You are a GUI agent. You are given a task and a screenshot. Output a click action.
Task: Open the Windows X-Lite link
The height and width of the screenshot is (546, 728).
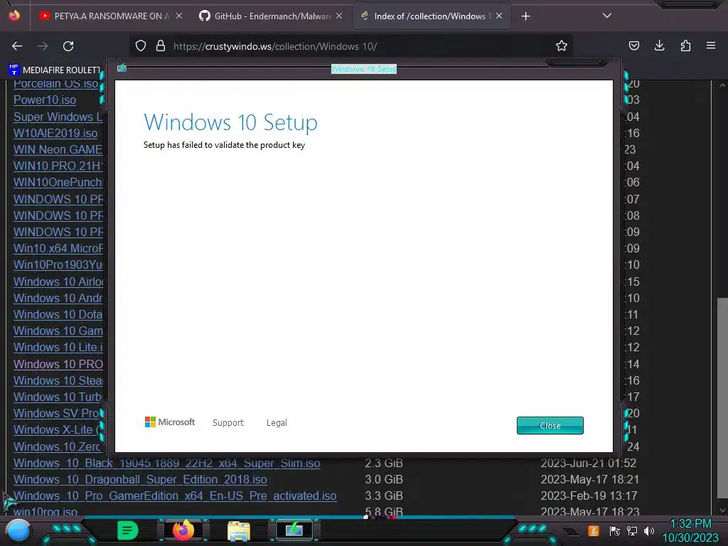(55, 429)
